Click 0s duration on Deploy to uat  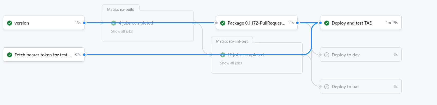396,86
